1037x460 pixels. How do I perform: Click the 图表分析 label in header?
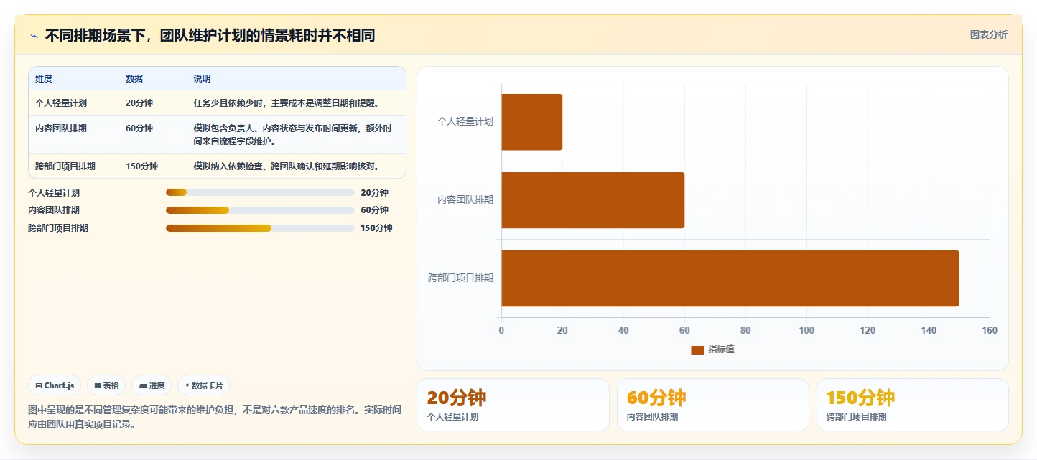(988, 34)
